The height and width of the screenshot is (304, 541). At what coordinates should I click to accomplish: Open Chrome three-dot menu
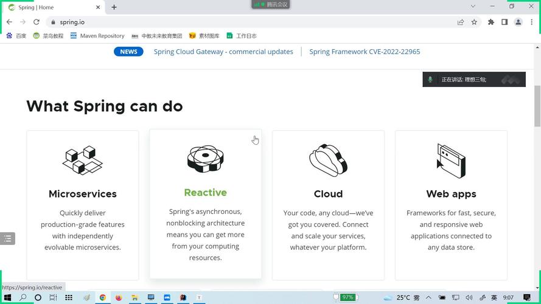532,22
